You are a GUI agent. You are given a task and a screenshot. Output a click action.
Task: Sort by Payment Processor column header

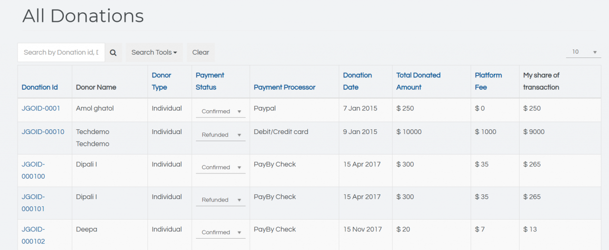click(x=285, y=87)
